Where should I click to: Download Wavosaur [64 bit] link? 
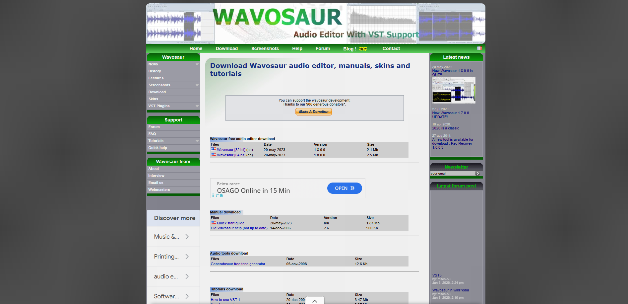231,155
